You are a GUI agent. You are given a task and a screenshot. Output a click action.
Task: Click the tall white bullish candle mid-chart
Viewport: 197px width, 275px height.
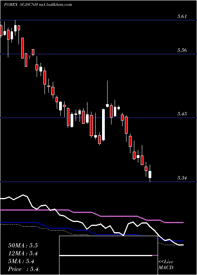pos(103,125)
